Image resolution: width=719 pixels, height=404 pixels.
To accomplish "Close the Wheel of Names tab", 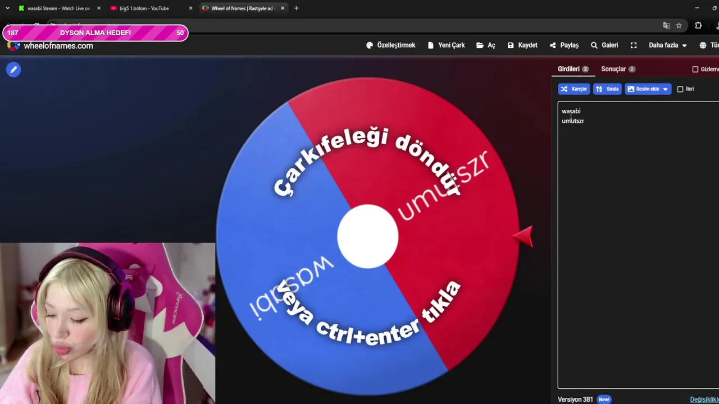I will pyautogui.click(x=283, y=8).
